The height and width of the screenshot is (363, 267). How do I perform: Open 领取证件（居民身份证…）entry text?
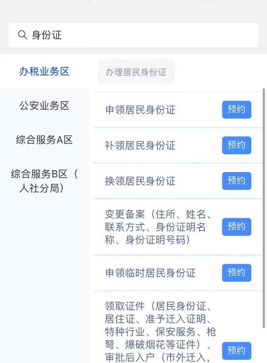160,332
